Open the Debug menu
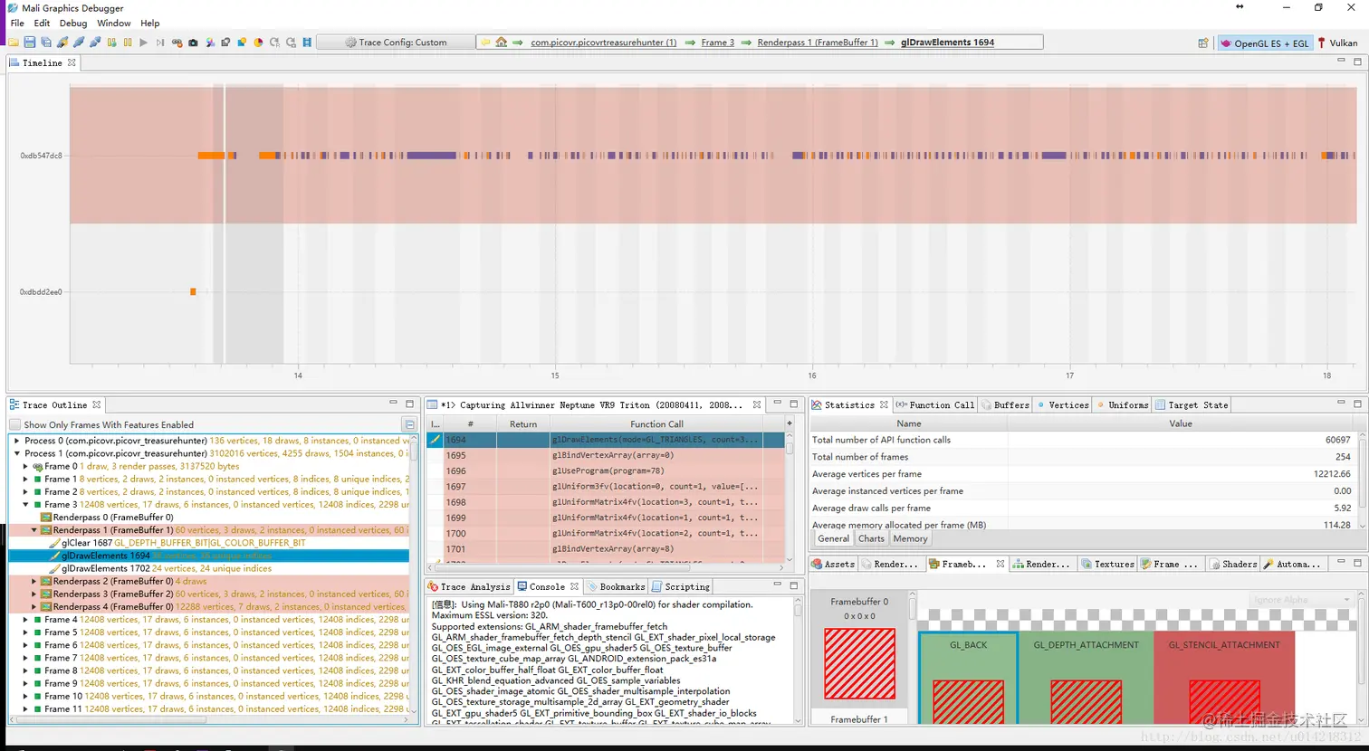This screenshot has height=751, width=1369. (x=73, y=23)
